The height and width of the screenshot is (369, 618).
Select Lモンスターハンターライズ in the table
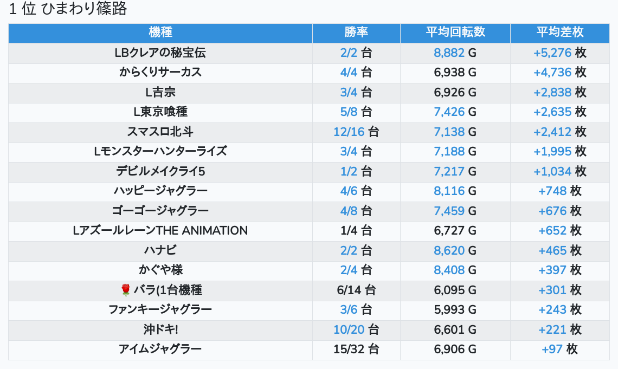160,151
